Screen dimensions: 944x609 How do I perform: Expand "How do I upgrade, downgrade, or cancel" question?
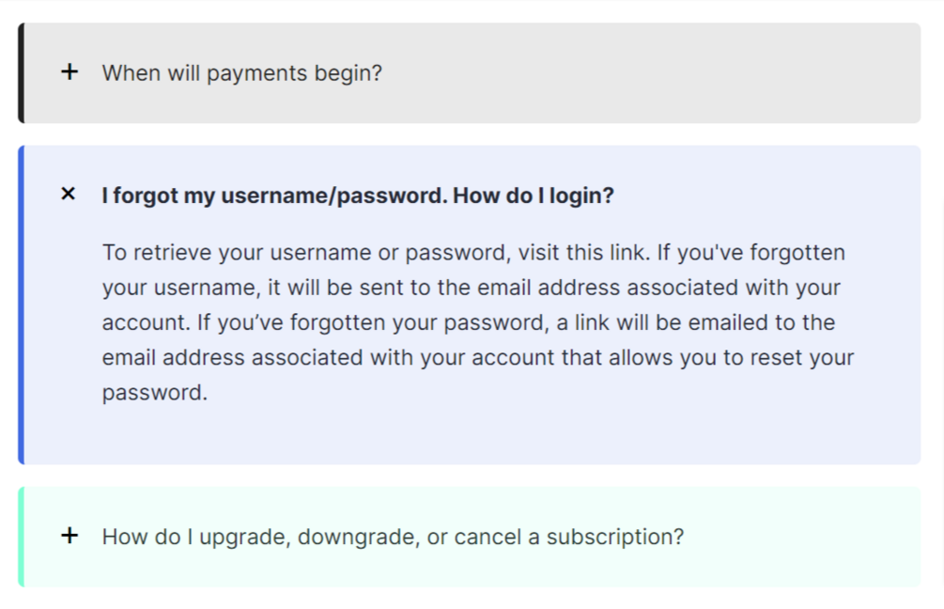pyautogui.click(x=393, y=537)
